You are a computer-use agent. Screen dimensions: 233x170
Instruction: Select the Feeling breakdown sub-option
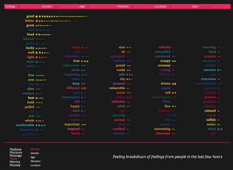click(x=35, y=149)
